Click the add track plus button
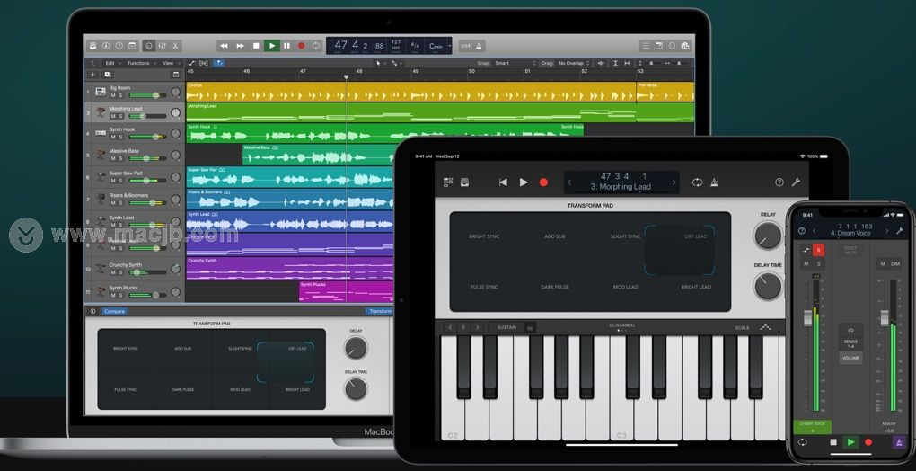Viewport: 916px width, 471px height. pos(92,75)
